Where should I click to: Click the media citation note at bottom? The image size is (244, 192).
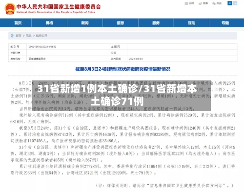164,185
